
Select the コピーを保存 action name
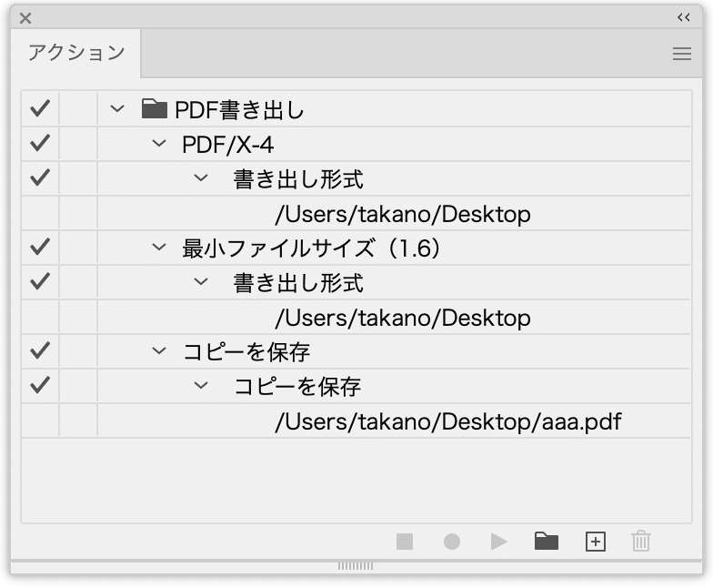pyautogui.click(x=246, y=352)
